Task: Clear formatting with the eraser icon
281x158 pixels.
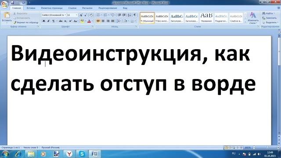Action: tap(91, 15)
